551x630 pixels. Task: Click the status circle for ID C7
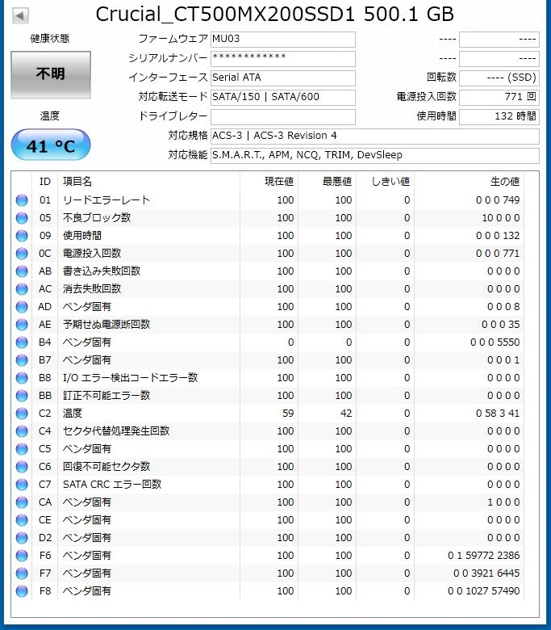click(x=22, y=485)
